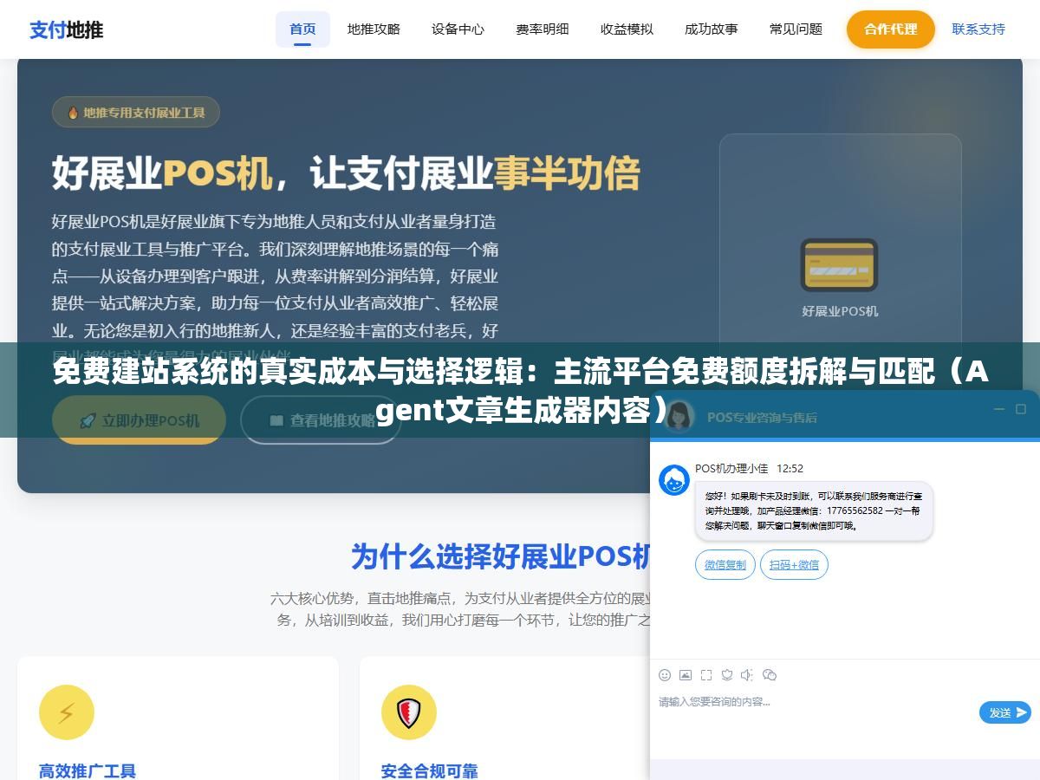Click the screenshot capture icon in chat
This screenshot has height=780, width=1040.
[706, 675]
